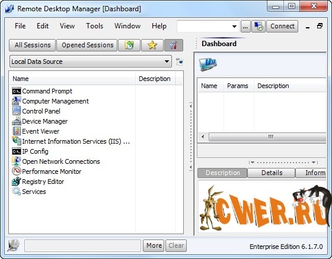The height and width of the screenshot is (259, 332).
Task: Select the Device Manager entry
Action: pos(44,121)
